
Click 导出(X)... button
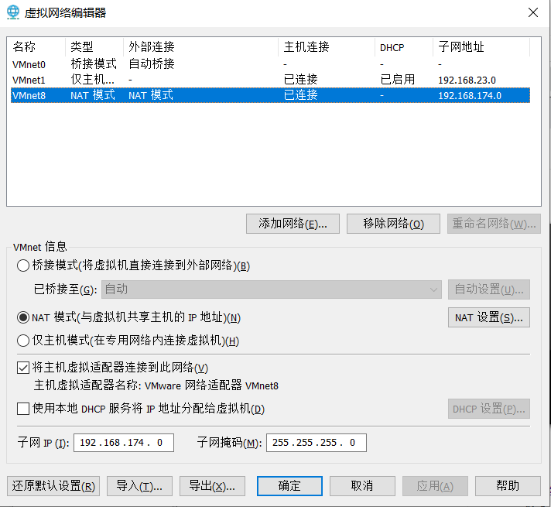[212, 486]
